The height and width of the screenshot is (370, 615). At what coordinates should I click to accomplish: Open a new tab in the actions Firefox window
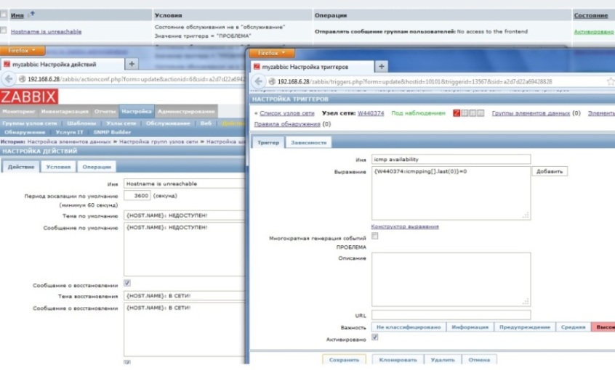132,64
